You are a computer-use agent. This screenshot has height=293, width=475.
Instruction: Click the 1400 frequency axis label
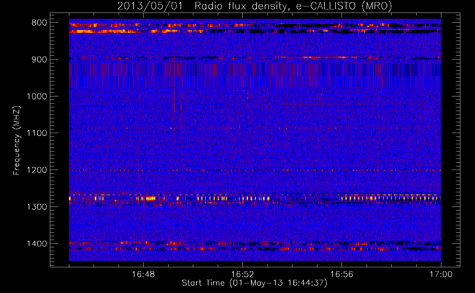pyautogui.click(x=37, y=244)
